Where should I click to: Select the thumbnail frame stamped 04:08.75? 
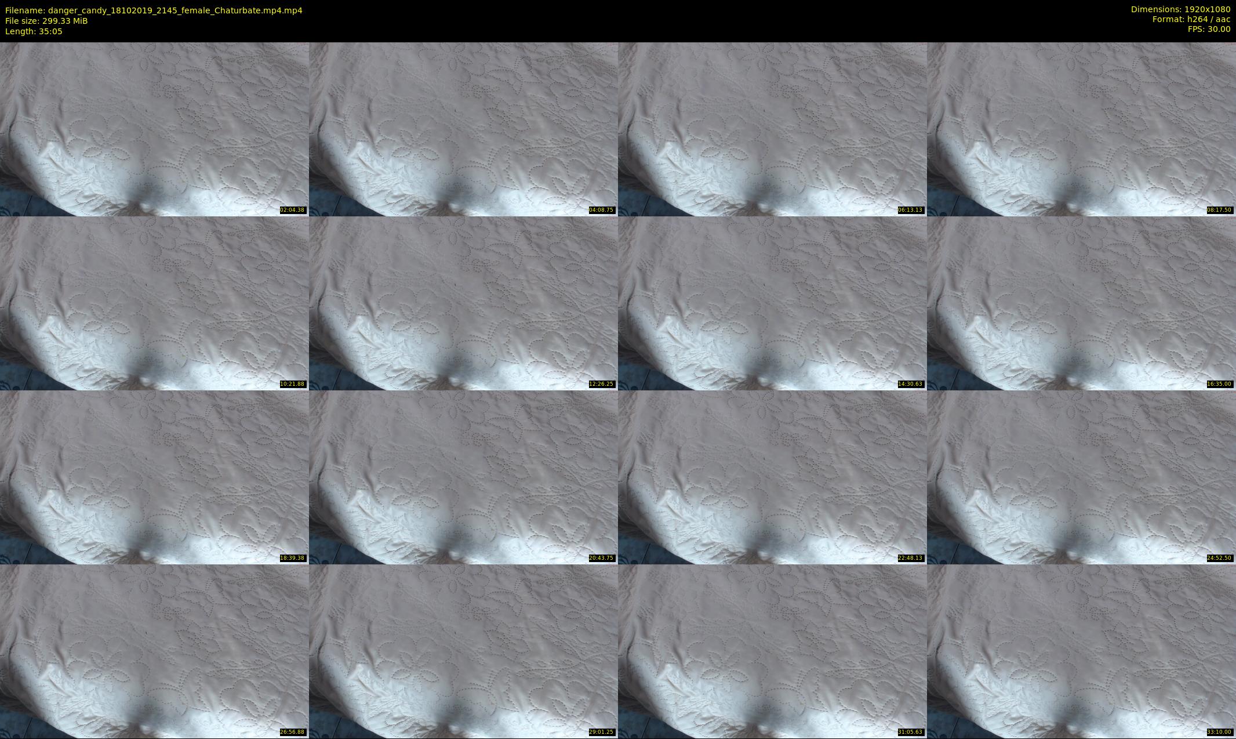(463, 129)
